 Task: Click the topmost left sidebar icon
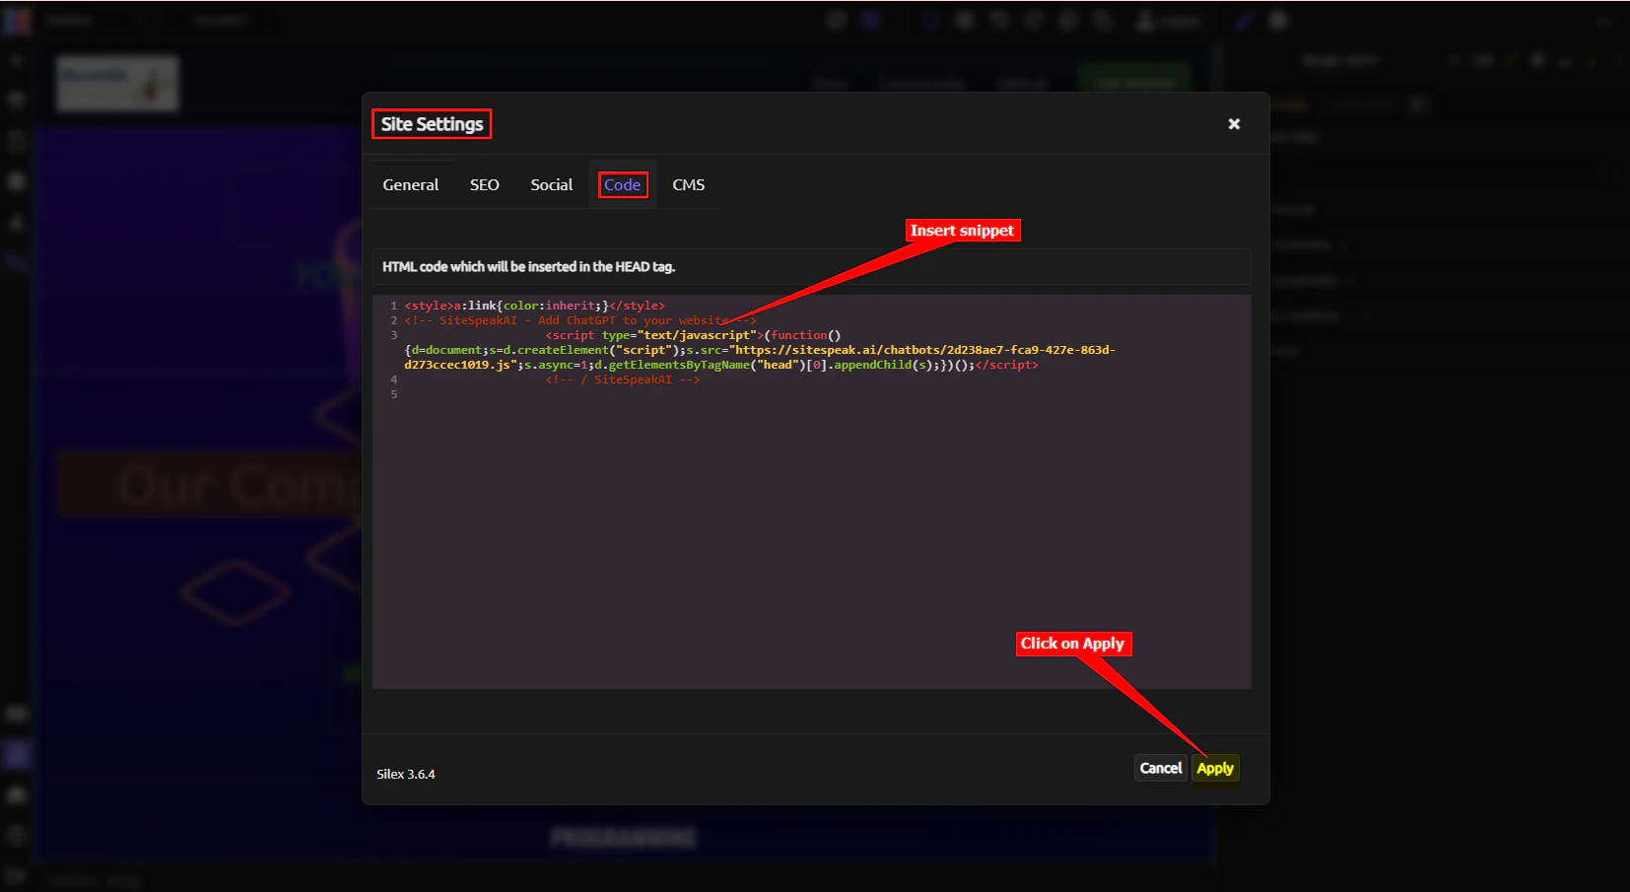pos(16,58)
